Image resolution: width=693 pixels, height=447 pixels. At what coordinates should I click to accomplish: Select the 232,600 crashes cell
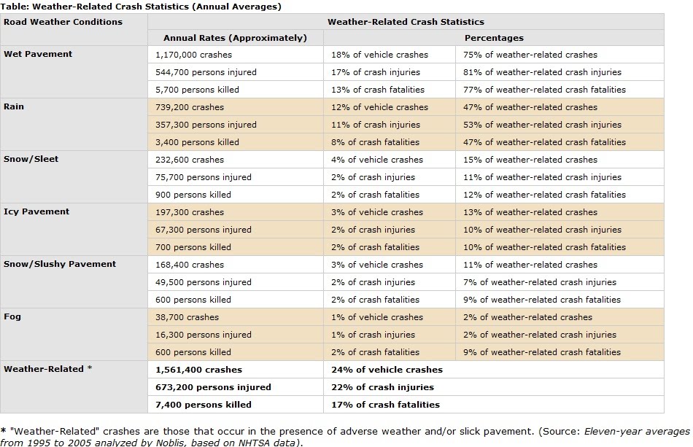pyautogui.click(x=190, y=160)
